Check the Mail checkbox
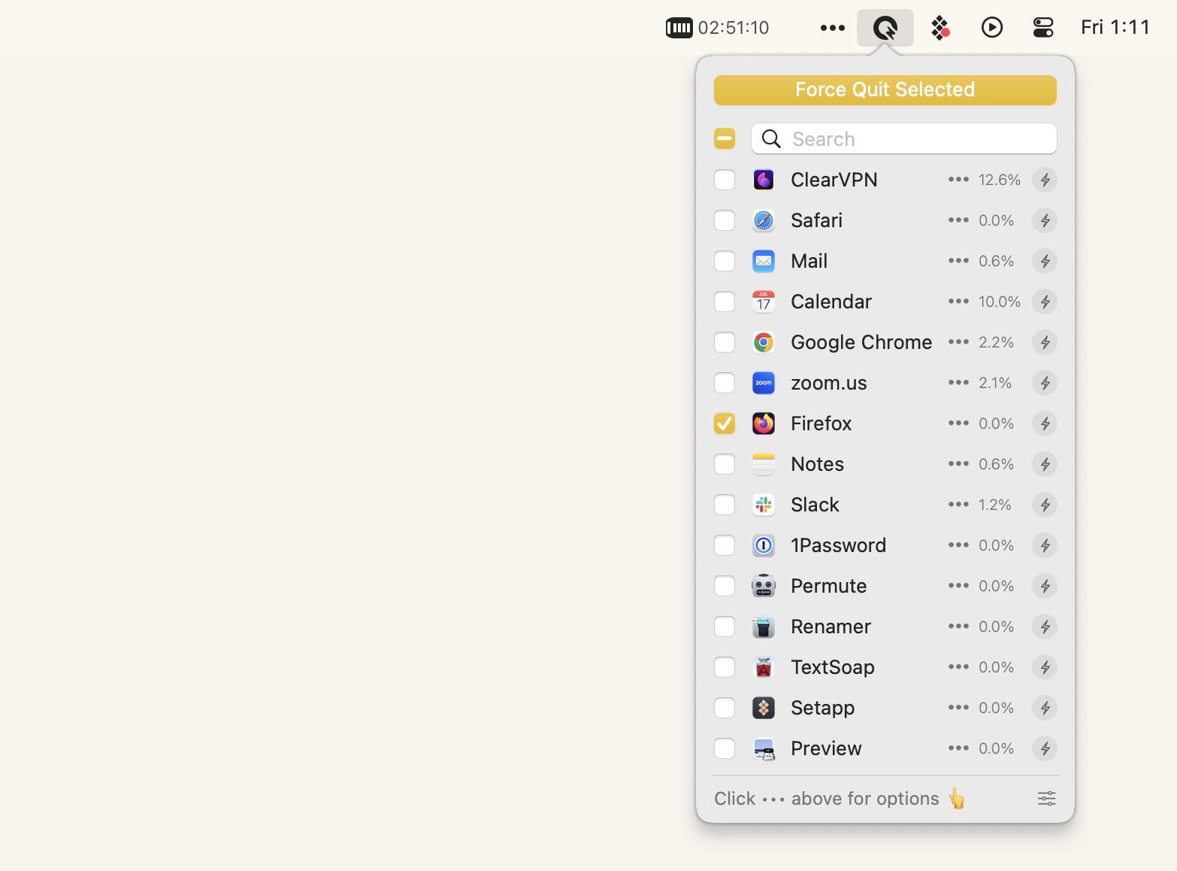This screenshot has height=871, width=1177. click(725, 261)
